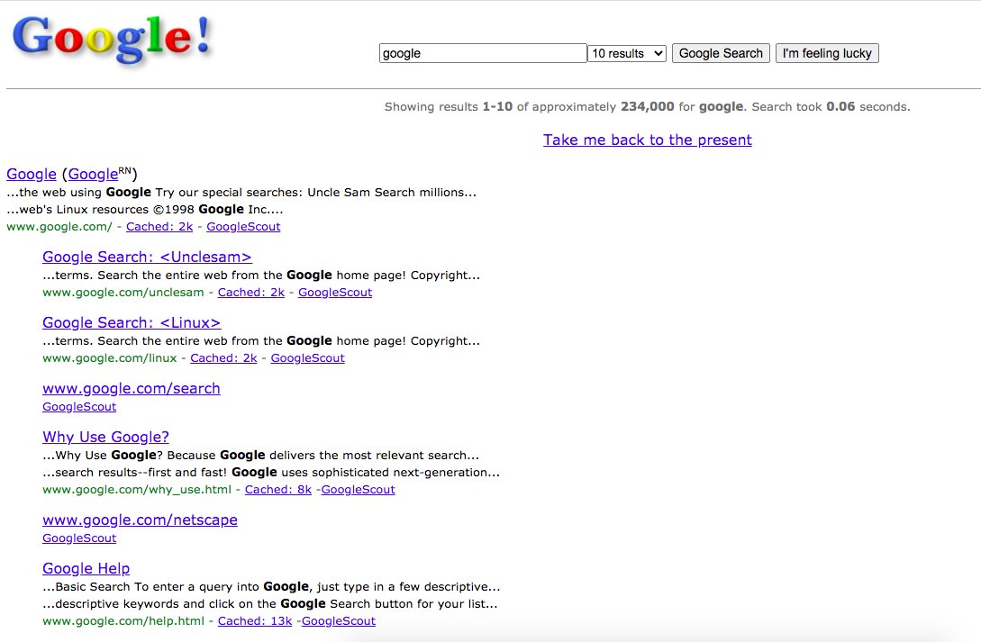Follow 'Take me back to the present' link

[x=648, y=140]
